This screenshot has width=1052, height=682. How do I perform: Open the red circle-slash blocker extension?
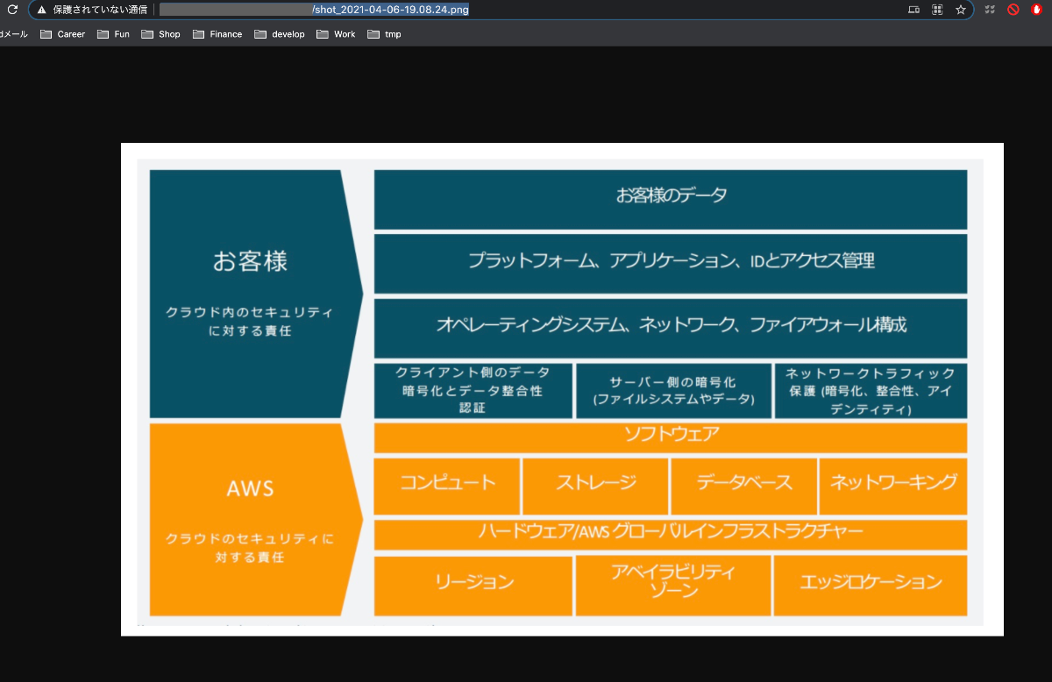pos(1013,10)
